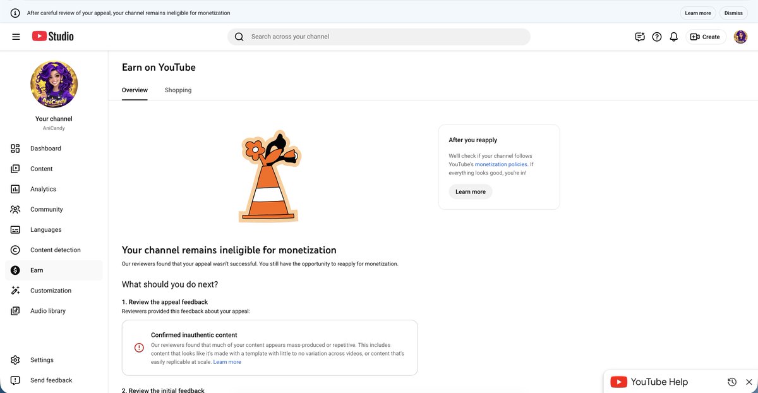The width and height of the screenshot is (758, 393).
Task: Open the YouTube Help history icon
Action: coord(732,382)
